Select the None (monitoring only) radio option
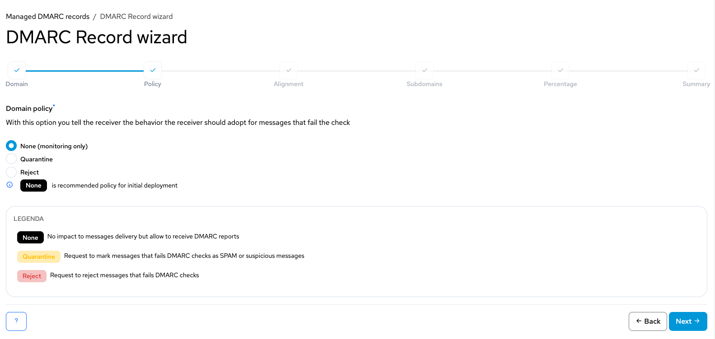715x339 pixels. (x=11, y=146)
